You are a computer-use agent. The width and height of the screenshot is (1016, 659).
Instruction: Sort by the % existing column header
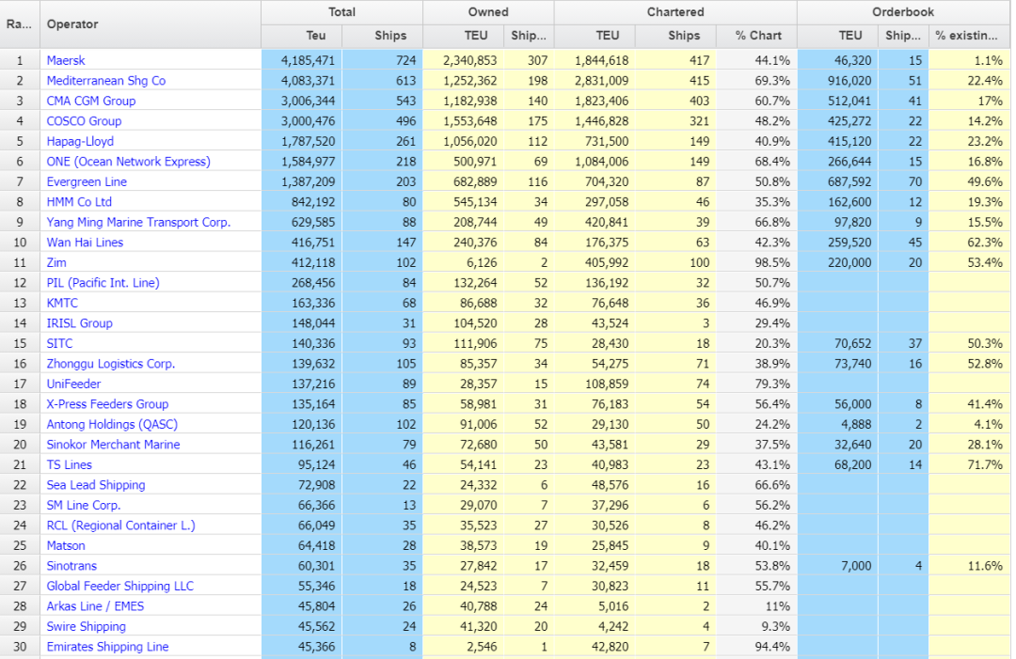tap(969, 36)
